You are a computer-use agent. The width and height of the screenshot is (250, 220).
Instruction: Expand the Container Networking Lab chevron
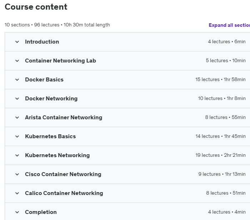(17, 61)
